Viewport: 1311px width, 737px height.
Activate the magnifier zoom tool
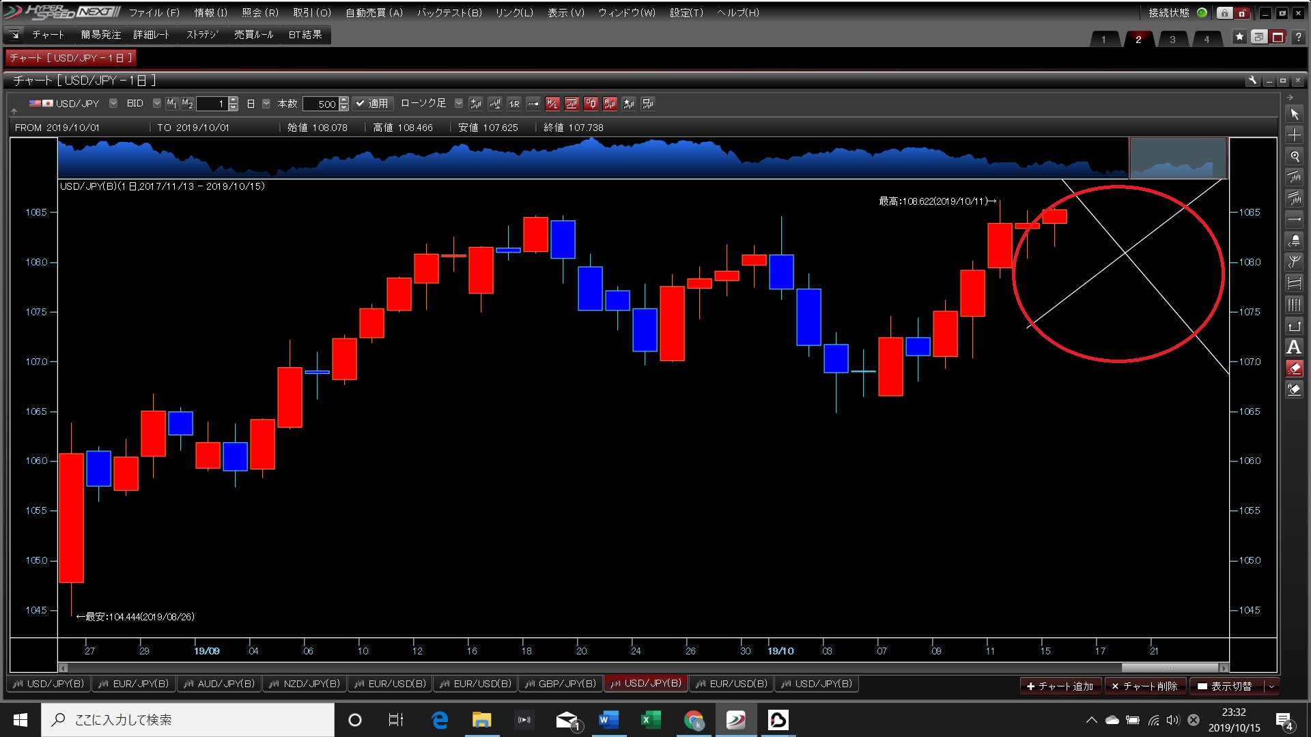click(1294, 156)
